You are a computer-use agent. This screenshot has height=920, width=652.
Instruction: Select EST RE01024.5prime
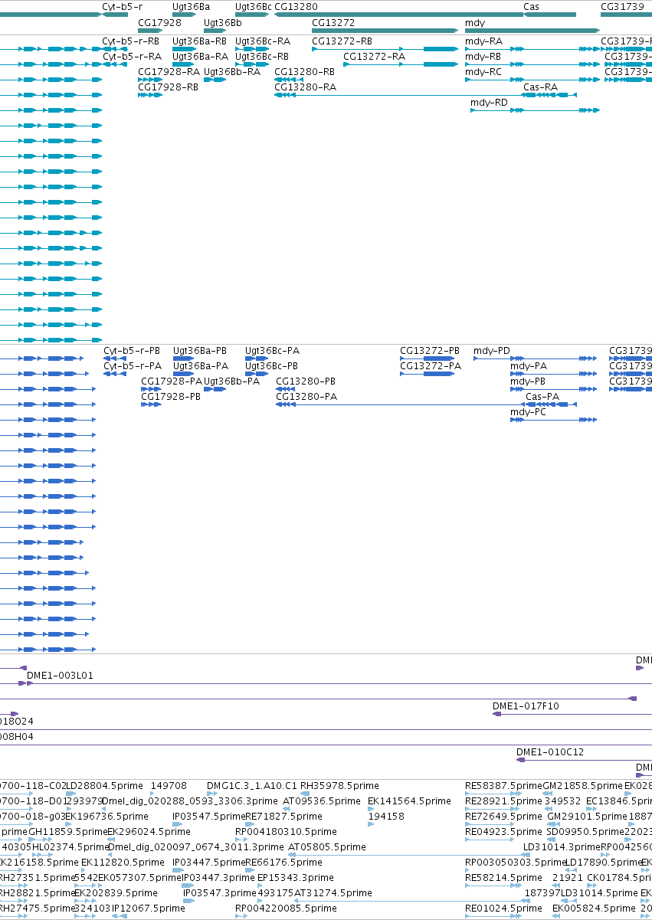tap(503, 909)
